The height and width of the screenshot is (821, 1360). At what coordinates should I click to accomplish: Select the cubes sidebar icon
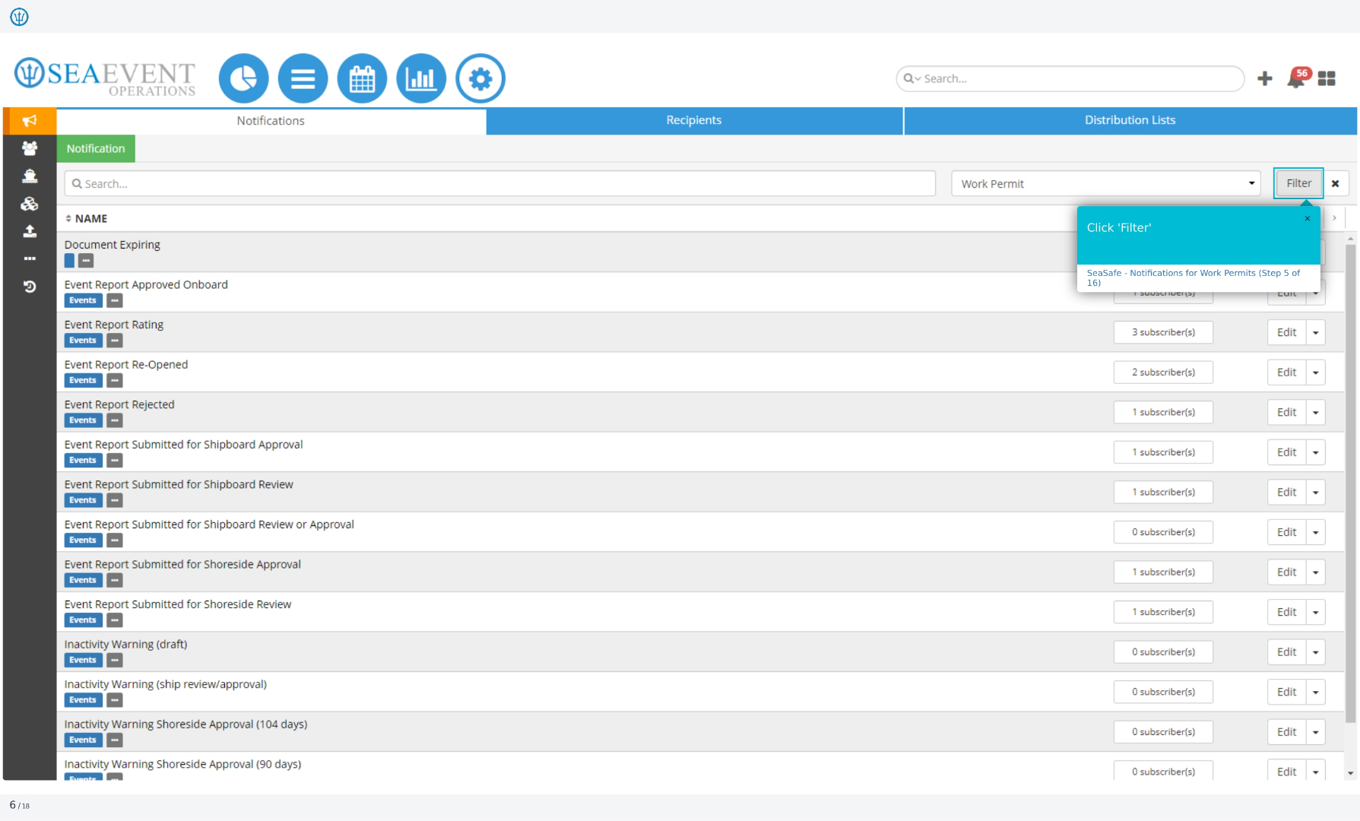(30, 204)
